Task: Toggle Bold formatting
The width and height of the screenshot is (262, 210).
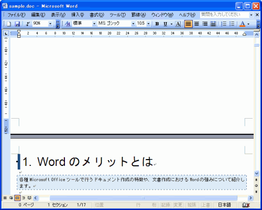Action: pyautogui.click(x=157, y=24)
